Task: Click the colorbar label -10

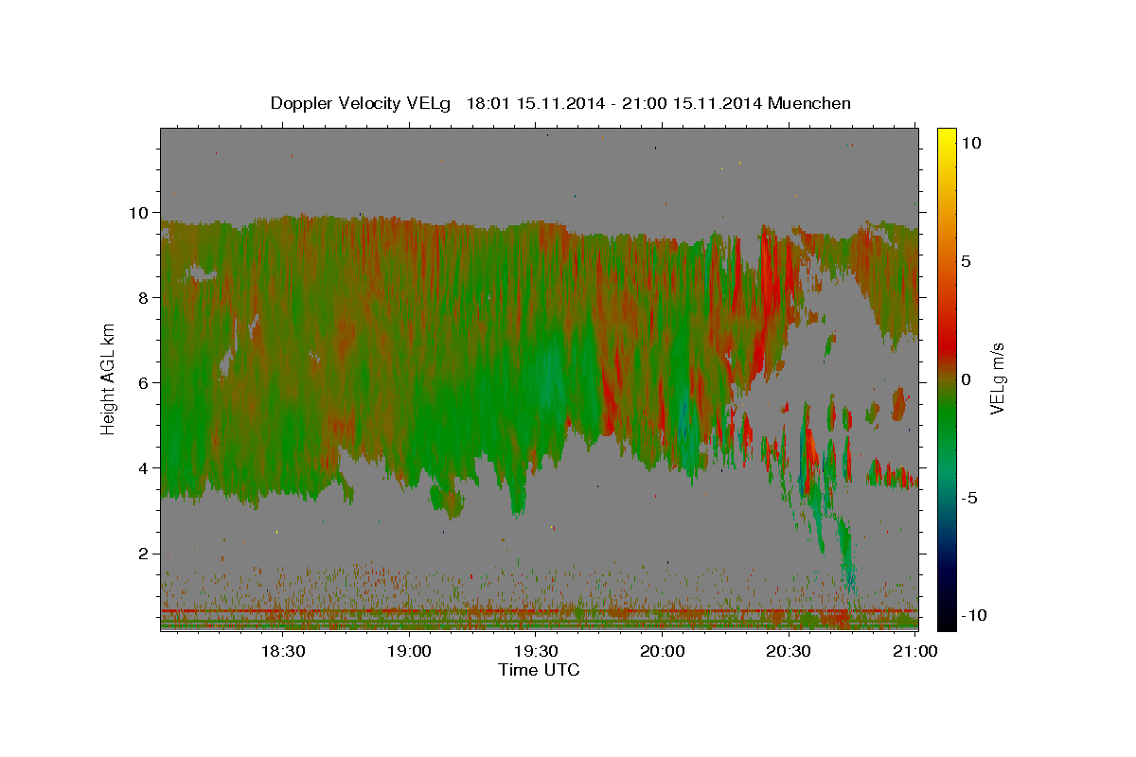Action: [x=974, y=616]
